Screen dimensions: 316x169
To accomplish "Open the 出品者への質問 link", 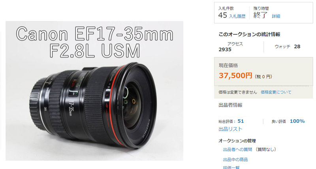I will coord(237,150).
